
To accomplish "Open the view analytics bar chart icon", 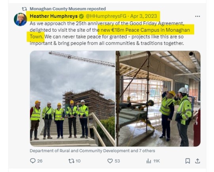I will pos(149,161).
